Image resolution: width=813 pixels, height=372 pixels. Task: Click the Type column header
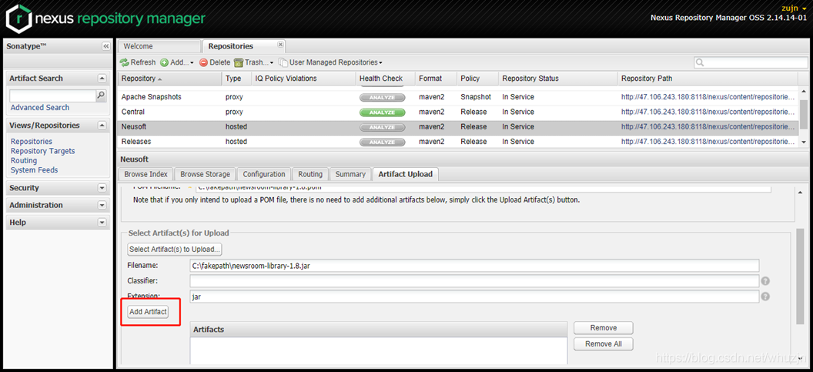coord(236,79)
